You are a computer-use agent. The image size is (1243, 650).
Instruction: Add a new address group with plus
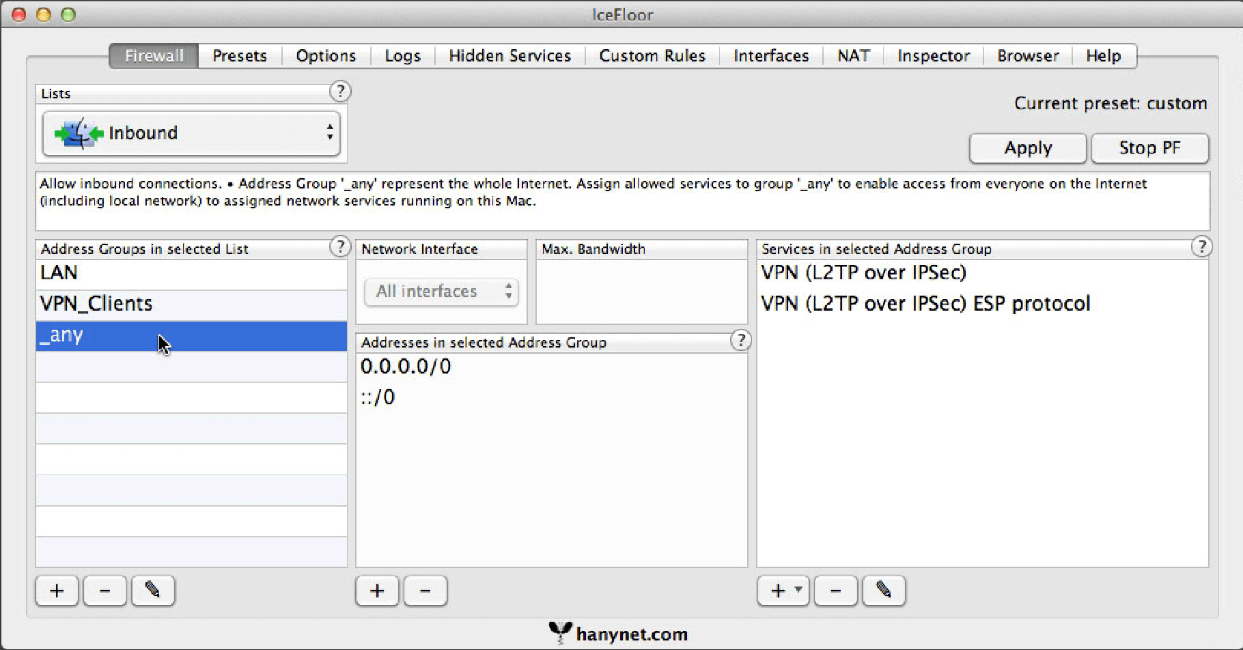click(x=57, y=591)
